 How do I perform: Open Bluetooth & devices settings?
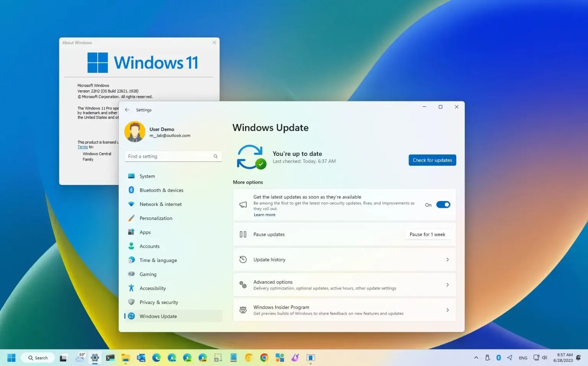tap(173, 190)
